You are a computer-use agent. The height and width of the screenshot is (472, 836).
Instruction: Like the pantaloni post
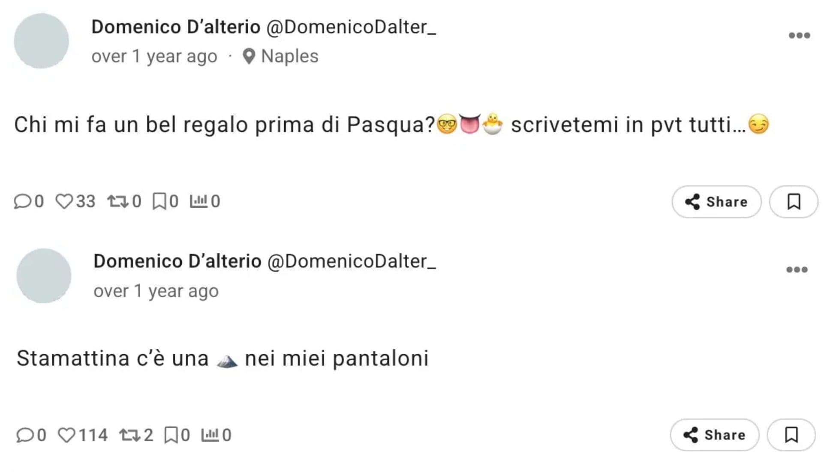pos(68,435)
